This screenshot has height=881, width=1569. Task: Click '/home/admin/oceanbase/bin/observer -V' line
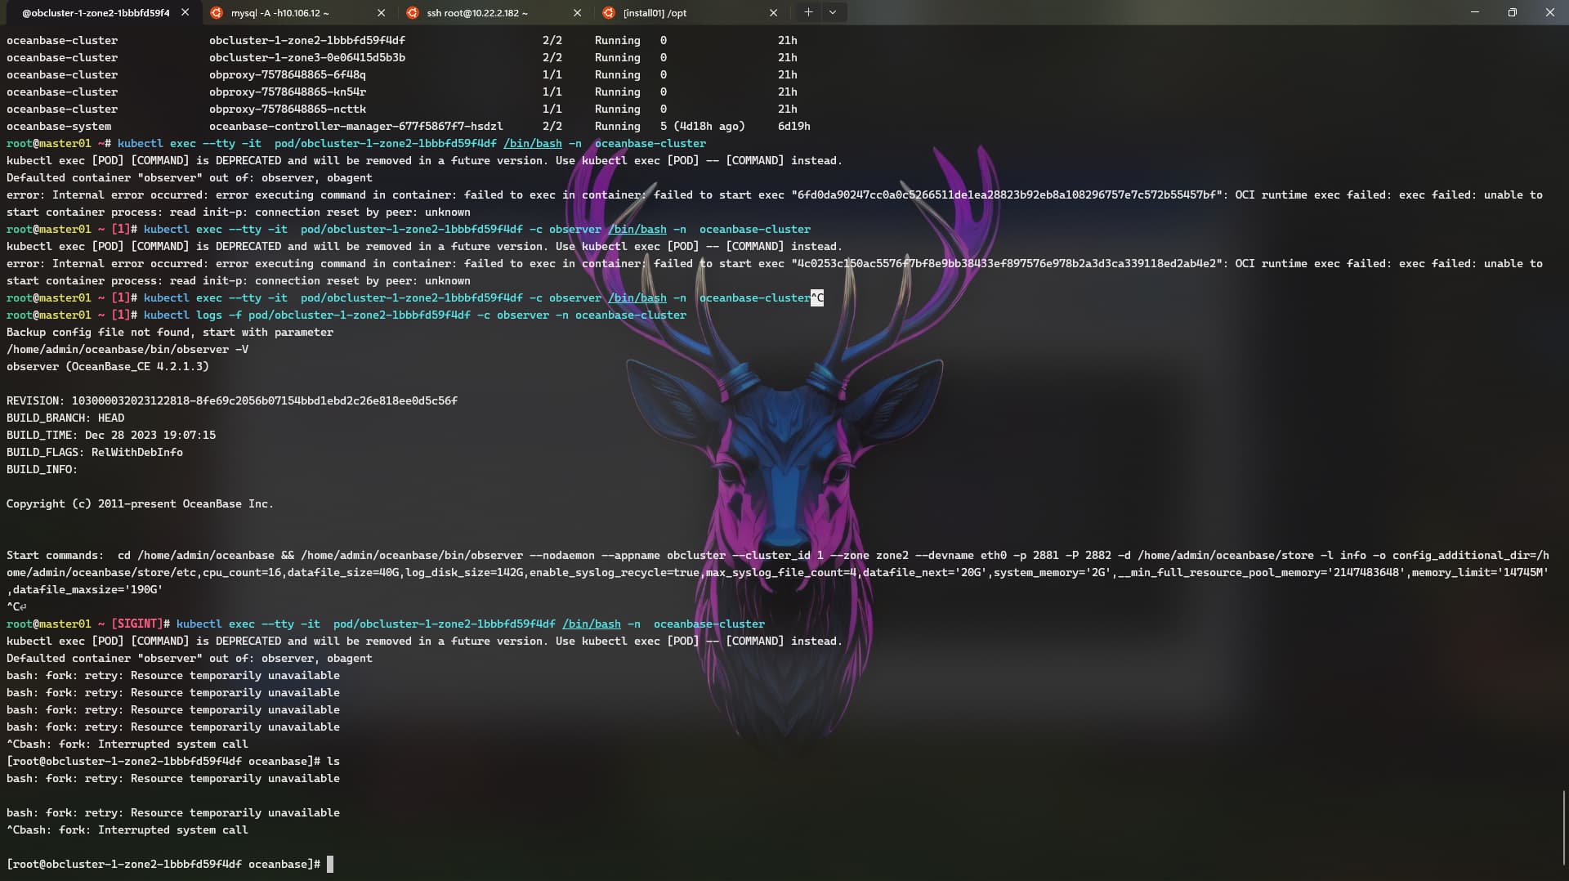coord(127,349)
